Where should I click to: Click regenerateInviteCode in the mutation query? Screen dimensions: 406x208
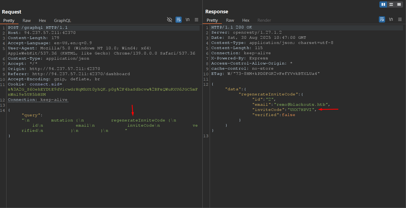(138, 120)
